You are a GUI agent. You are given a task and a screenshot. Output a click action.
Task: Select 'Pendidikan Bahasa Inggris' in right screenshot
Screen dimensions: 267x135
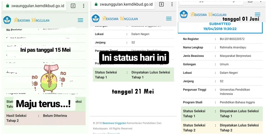237,102
